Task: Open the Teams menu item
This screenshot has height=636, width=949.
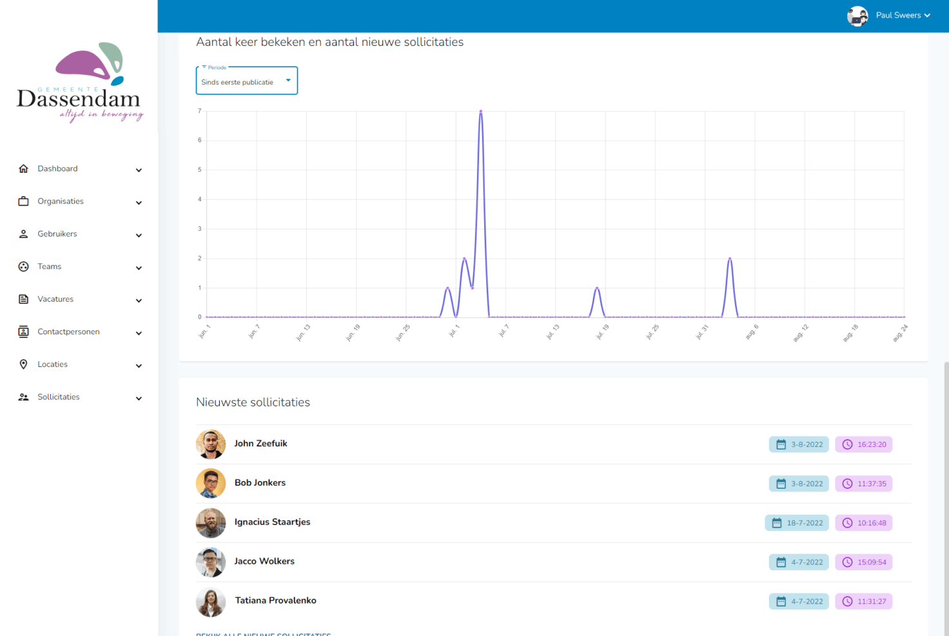Action: click(x=50, y=266)
